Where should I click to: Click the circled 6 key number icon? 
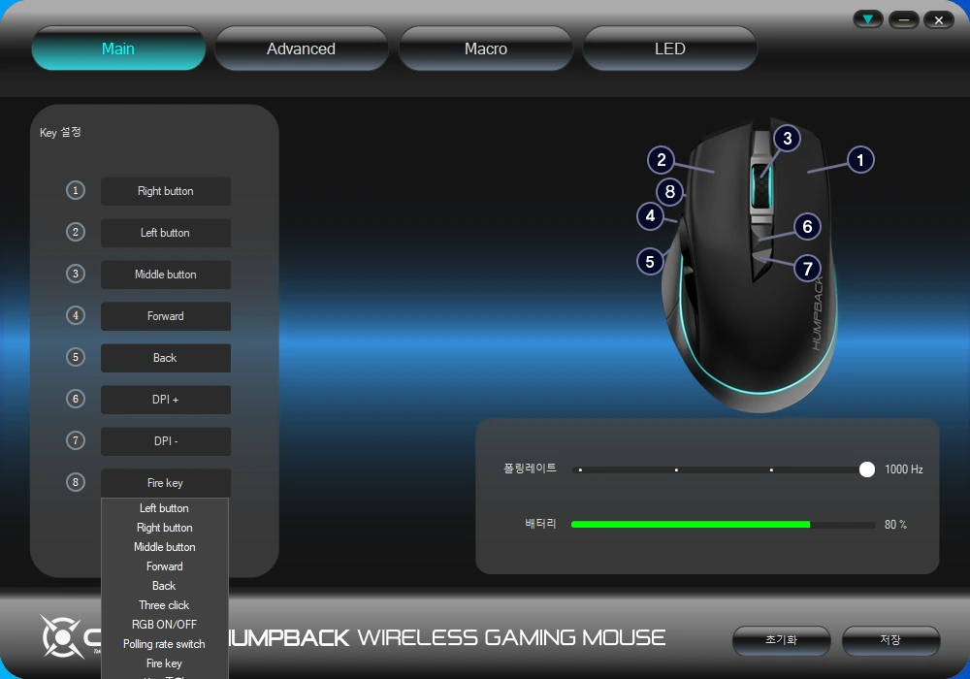coord(76,399)
